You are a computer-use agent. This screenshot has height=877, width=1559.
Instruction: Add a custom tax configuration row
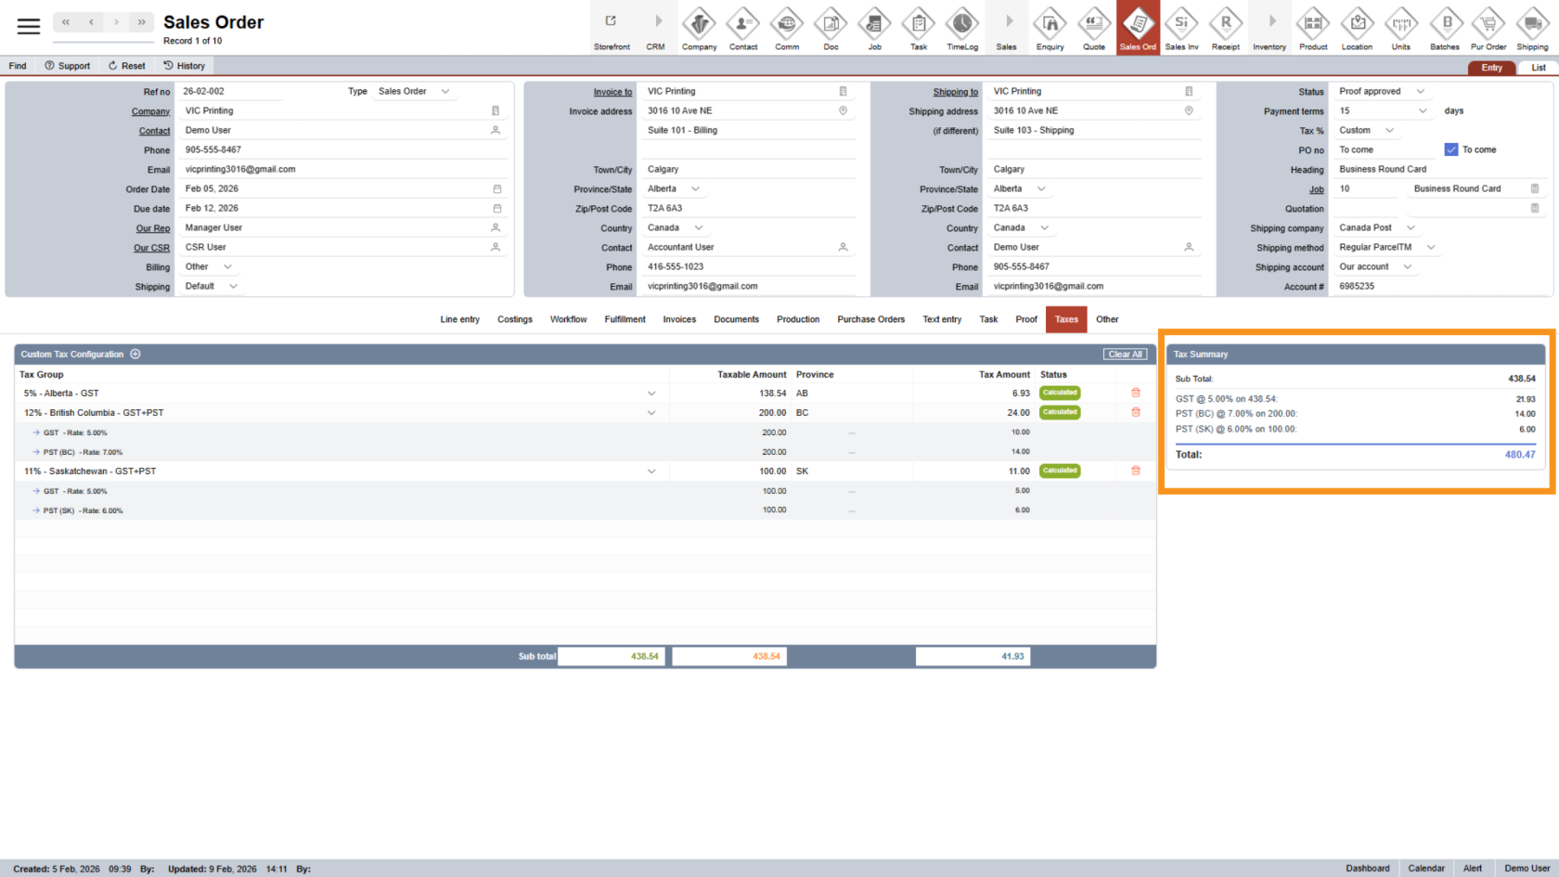(135, 354)
